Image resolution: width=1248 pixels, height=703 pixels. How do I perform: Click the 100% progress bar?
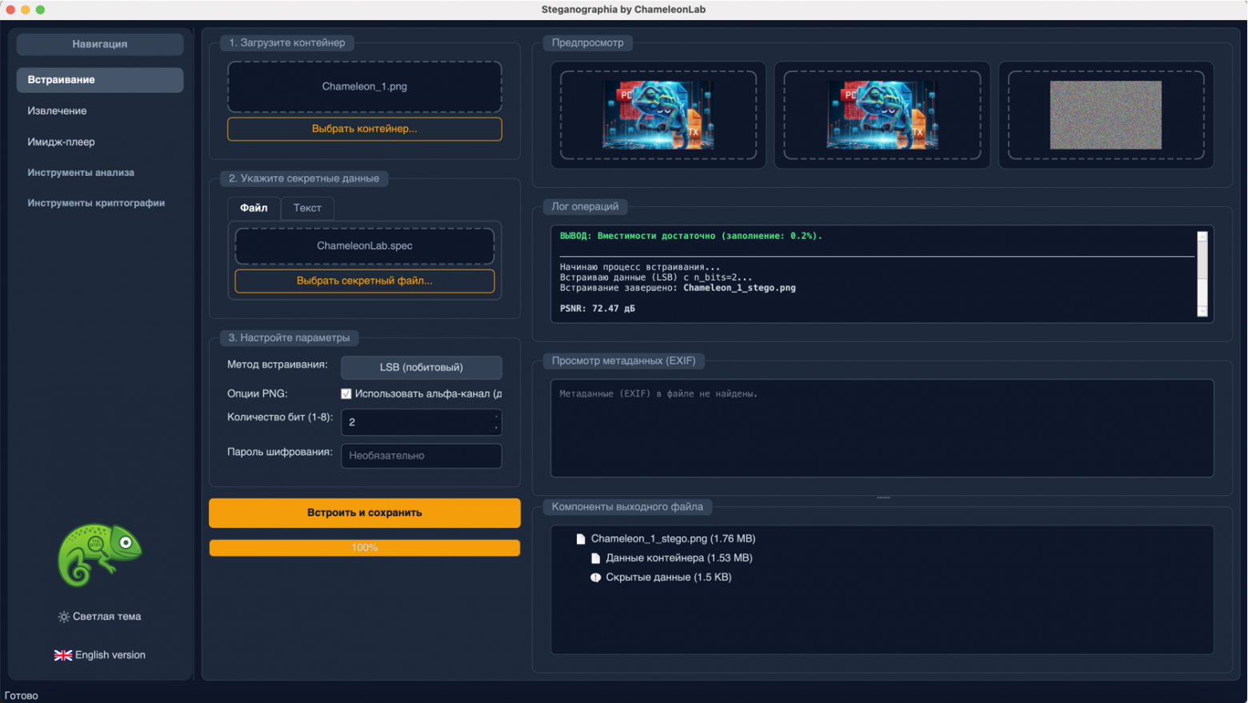364,548
